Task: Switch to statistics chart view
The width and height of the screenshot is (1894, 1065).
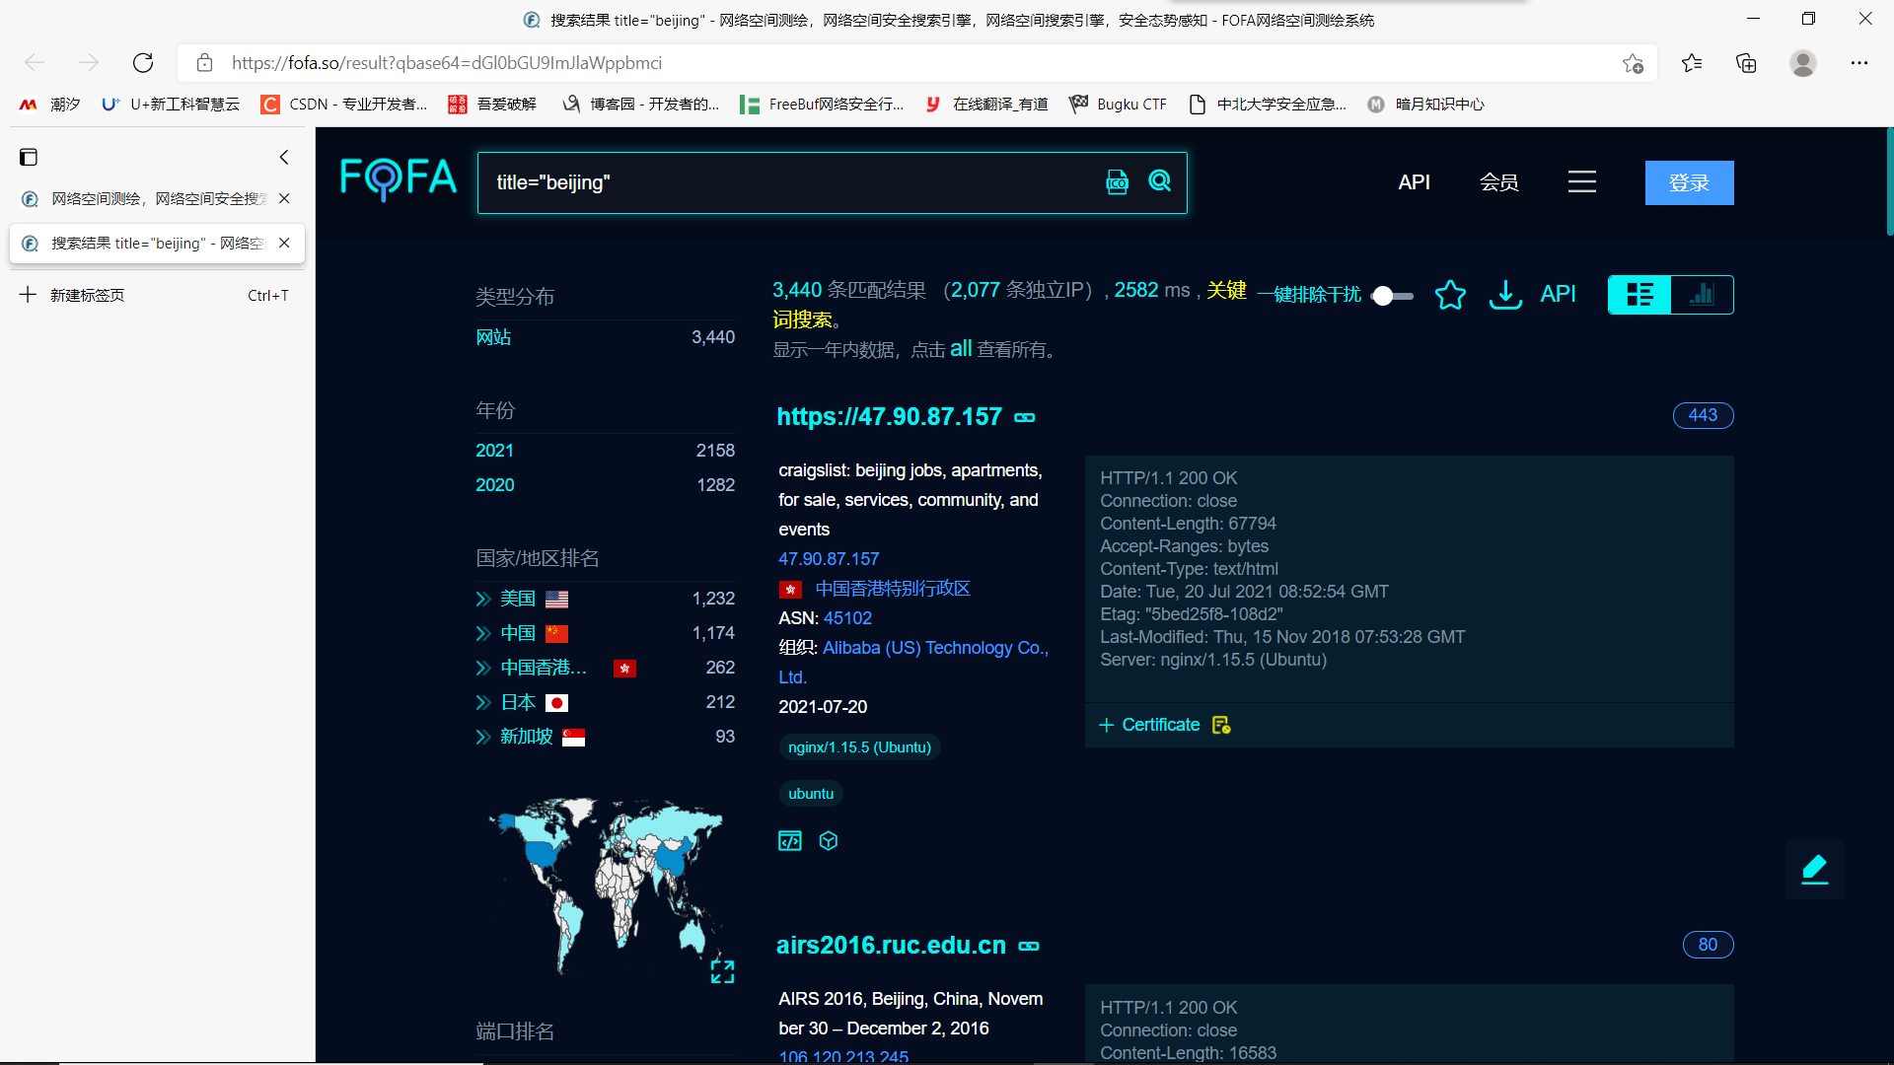Action: [x=1702, y=295]
